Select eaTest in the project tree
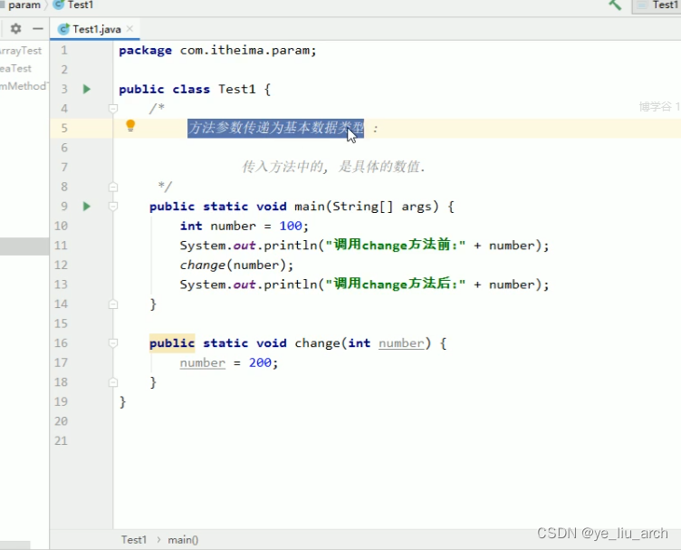This screenshot has width=681, height=550. pos(16,68)
